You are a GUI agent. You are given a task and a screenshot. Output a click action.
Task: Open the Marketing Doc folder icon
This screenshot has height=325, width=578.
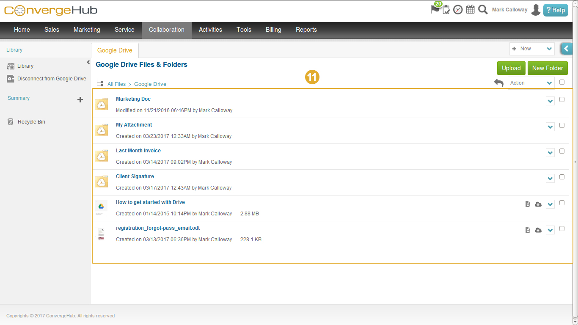click(x=102, y=104)
